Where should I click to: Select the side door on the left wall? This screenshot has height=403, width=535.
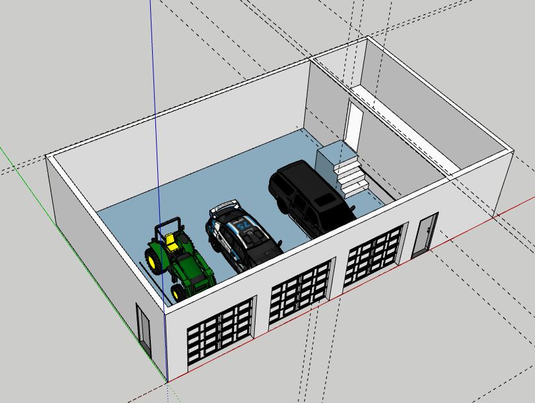(143, 330)
